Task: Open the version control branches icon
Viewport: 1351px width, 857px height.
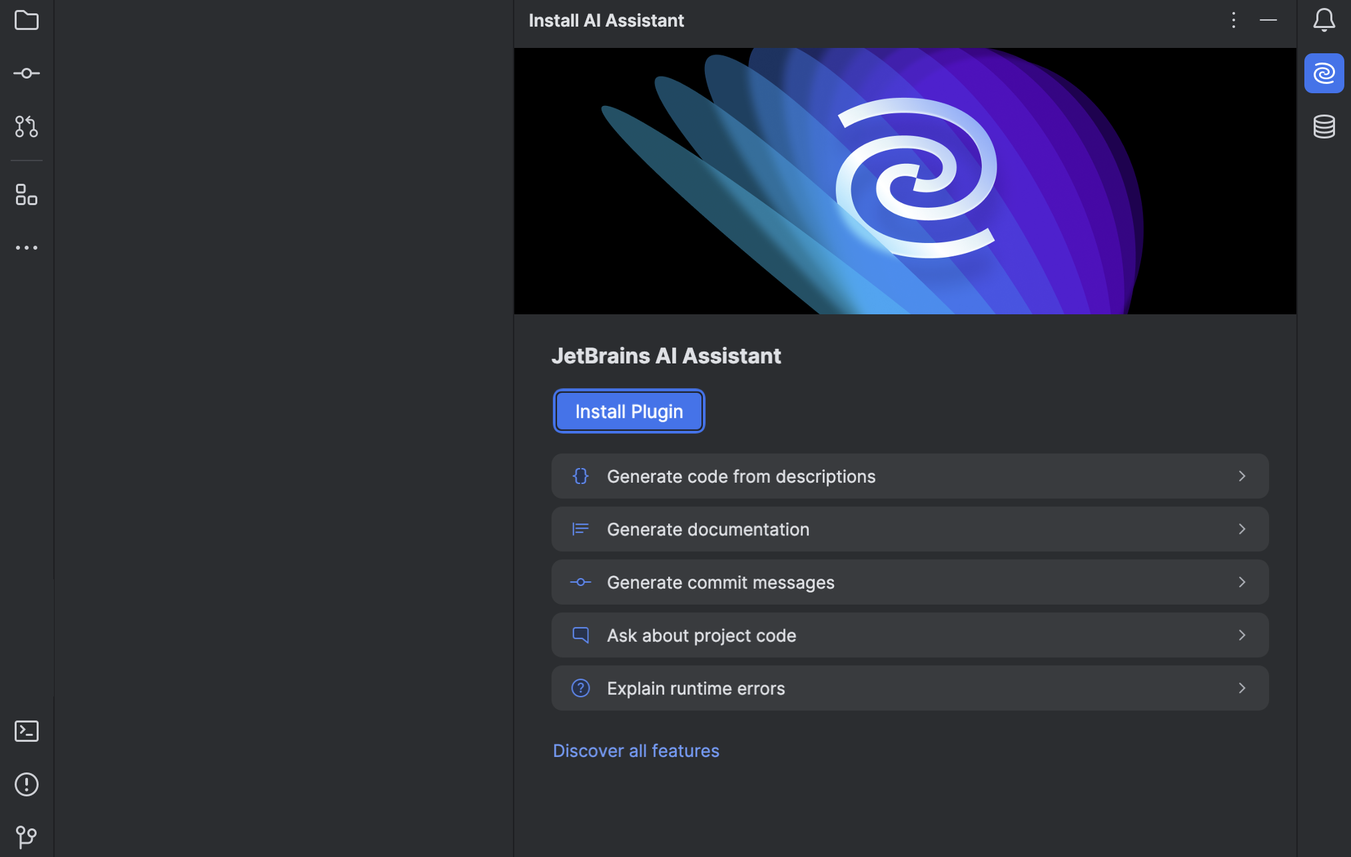Action: pyautogui.click(x=27, y=836)
